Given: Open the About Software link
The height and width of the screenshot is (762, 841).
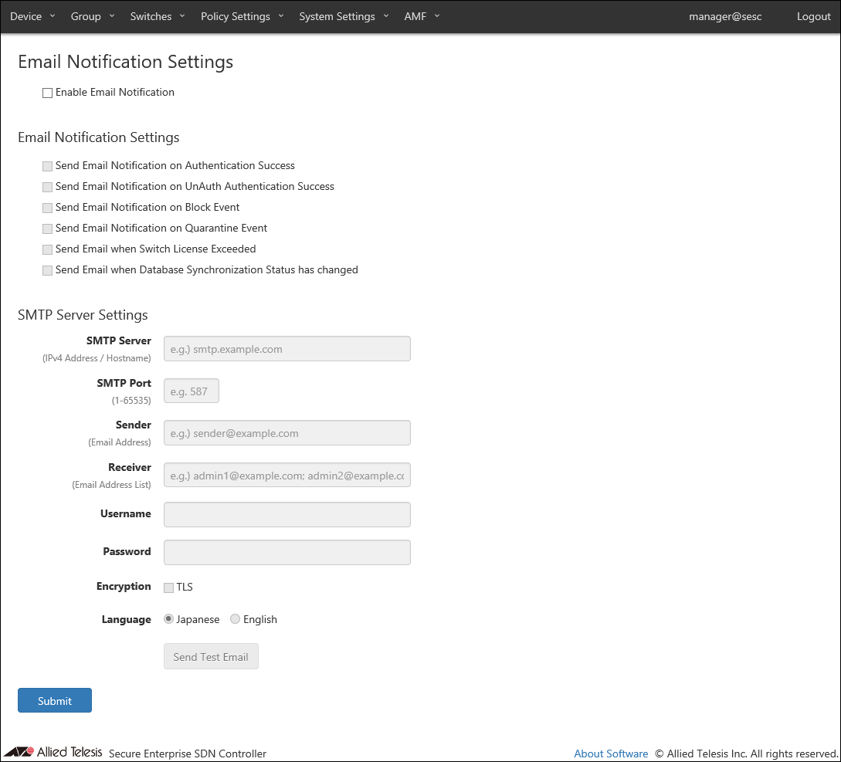Looking at the screenshot, I should (611, 754).
